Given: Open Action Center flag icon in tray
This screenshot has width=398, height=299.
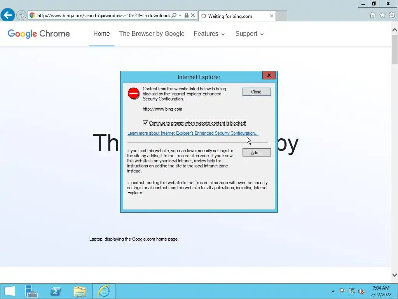Looking at the screenshot, I should click(x=342, y=291).
